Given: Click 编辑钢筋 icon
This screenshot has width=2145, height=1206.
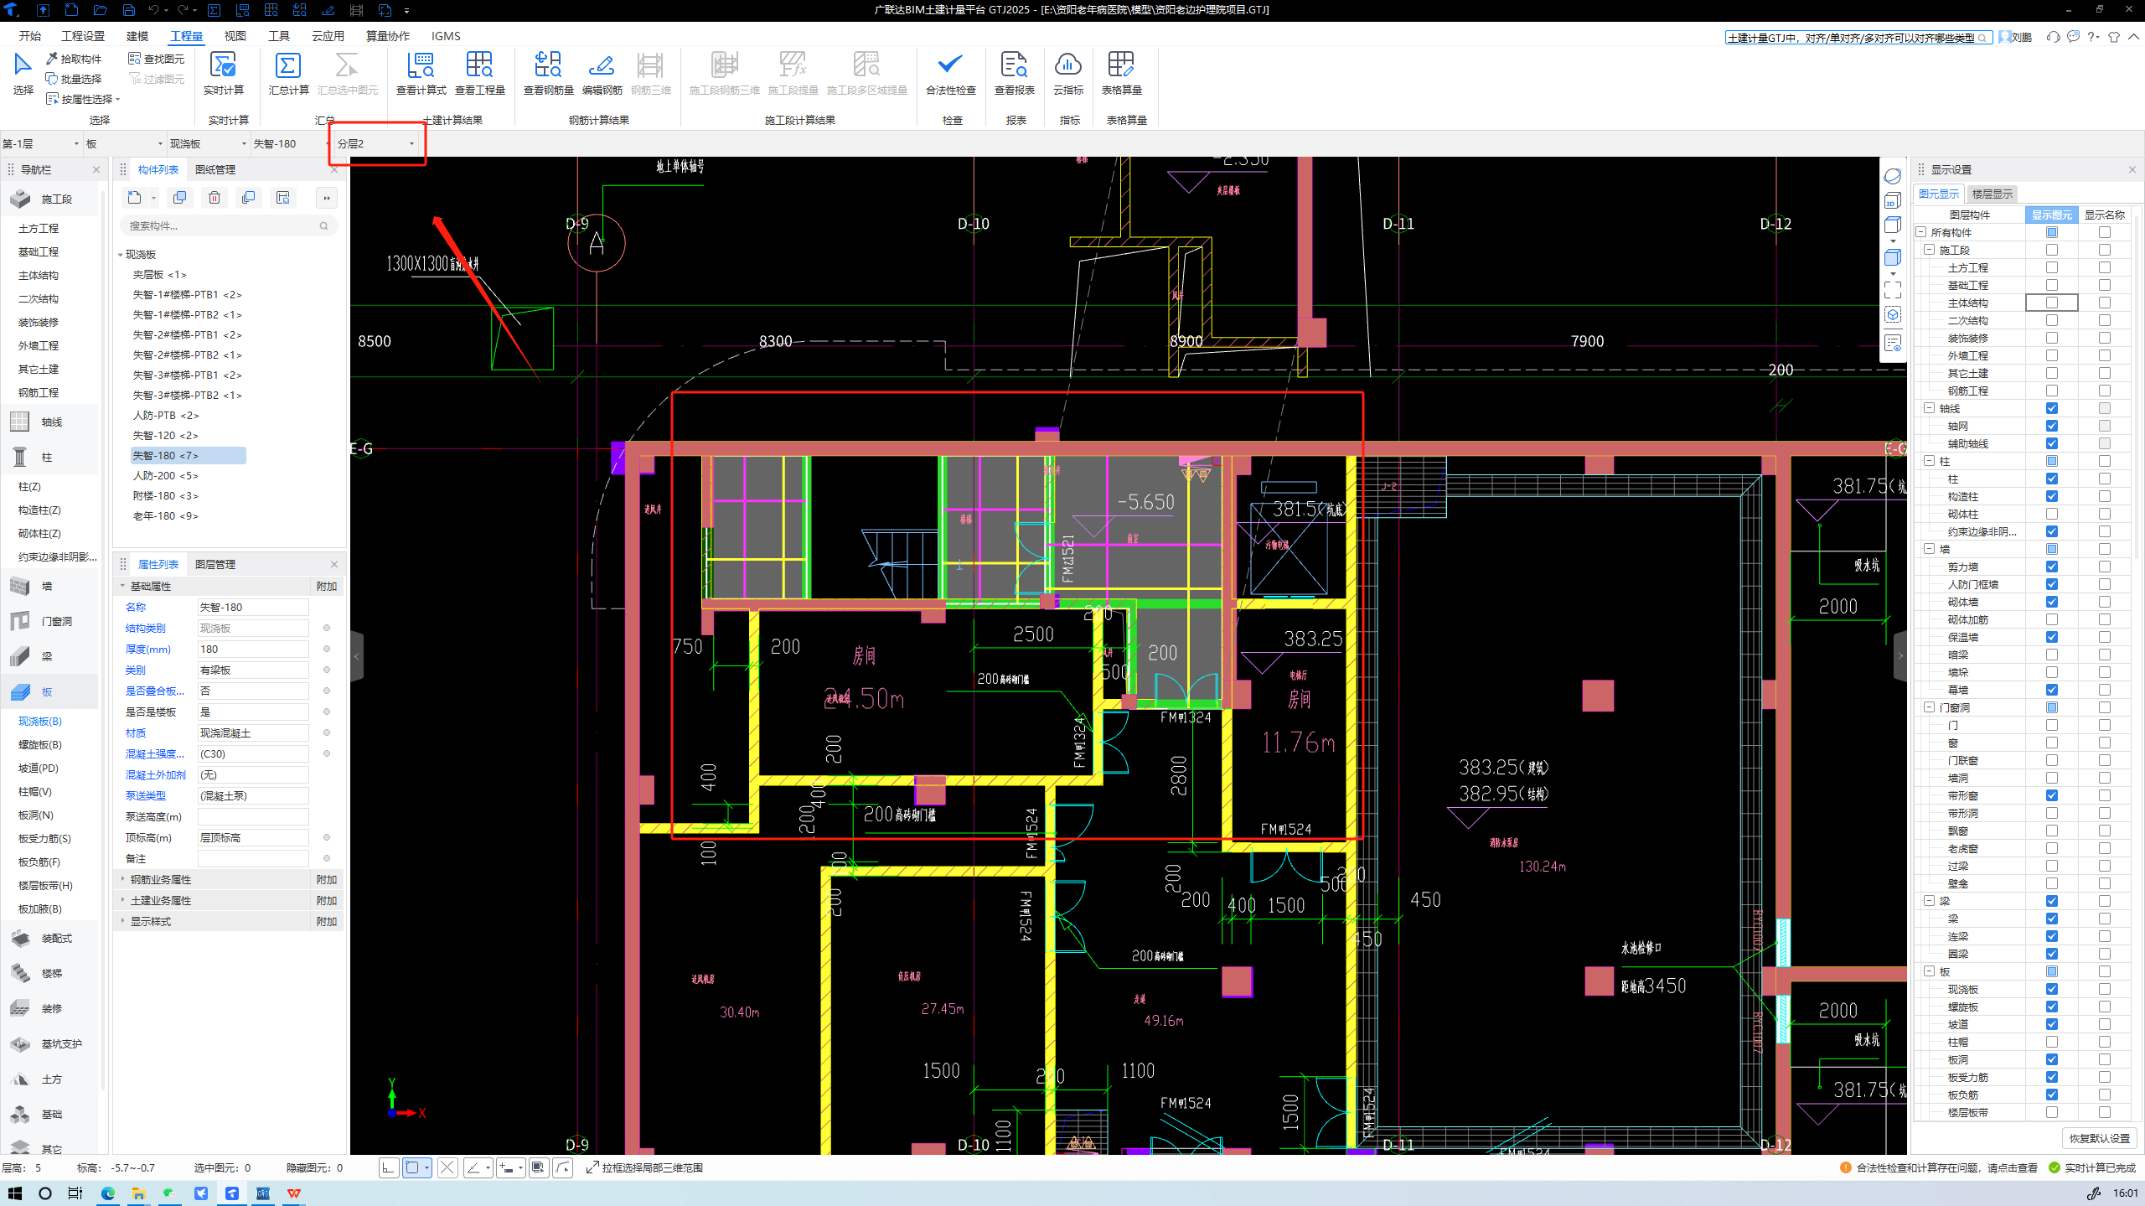Looking at the screenshot, I should pyautogui.click(x=602, y=65).
